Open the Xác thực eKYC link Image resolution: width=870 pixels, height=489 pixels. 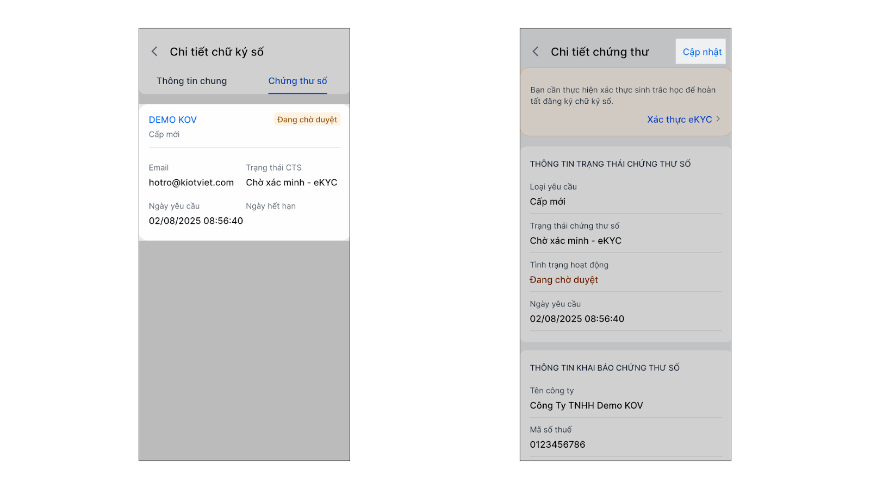tap(679, 120)
